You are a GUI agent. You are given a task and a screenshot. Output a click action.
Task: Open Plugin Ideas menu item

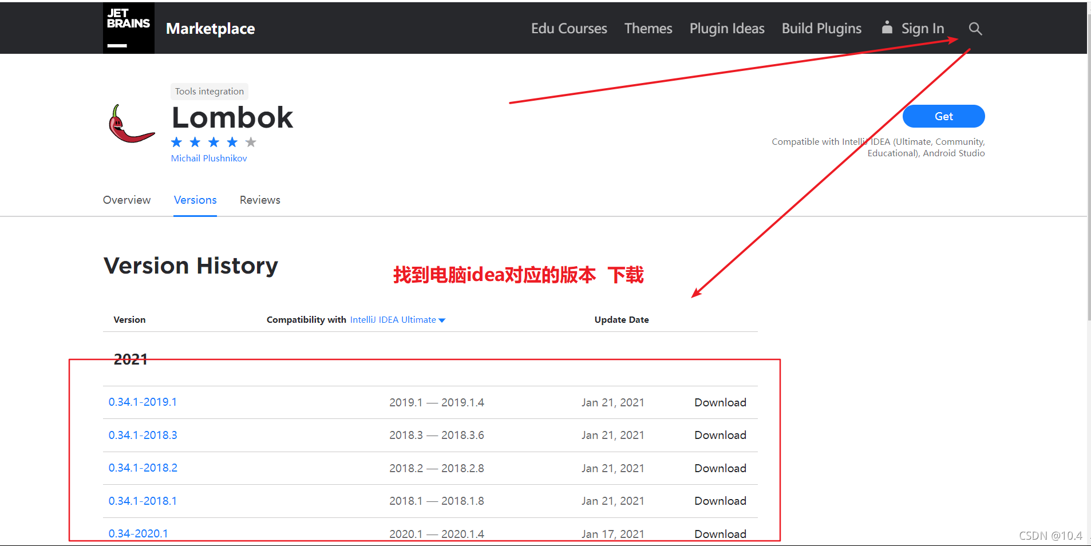coord(727,29)
